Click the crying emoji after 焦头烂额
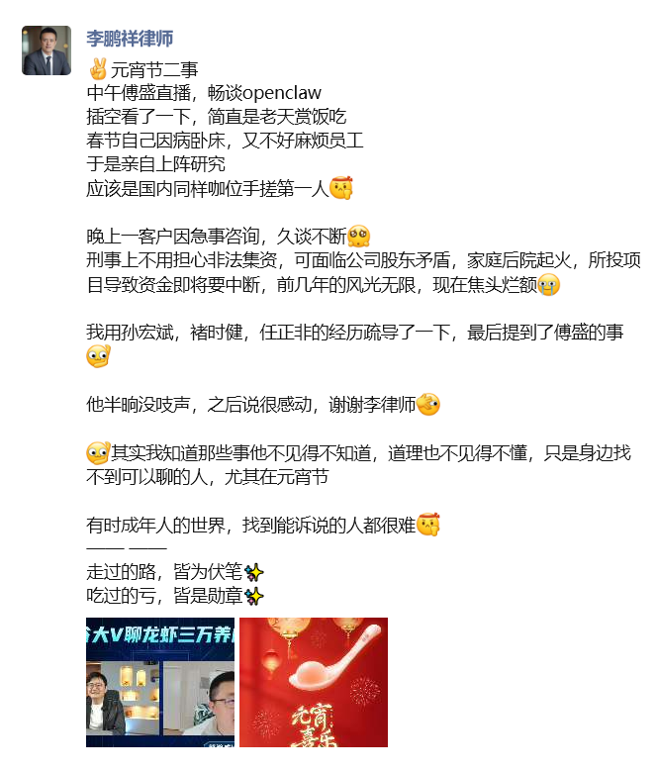Image resolution: width=656 pixels, height=772 pixels. click(548, 284)
